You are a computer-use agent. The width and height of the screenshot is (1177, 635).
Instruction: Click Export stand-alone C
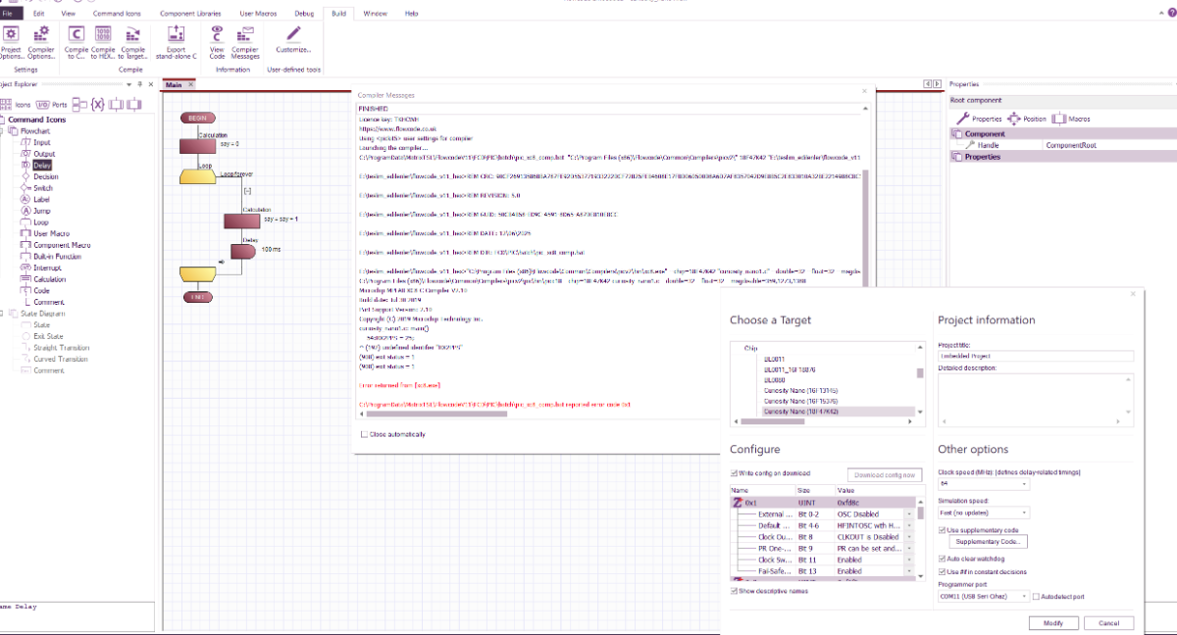[x=177, y=41]
